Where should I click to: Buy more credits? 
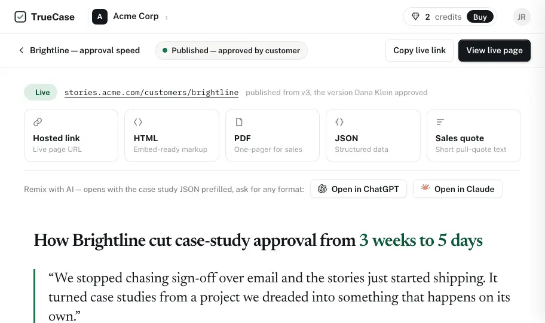tap(480, 17)
